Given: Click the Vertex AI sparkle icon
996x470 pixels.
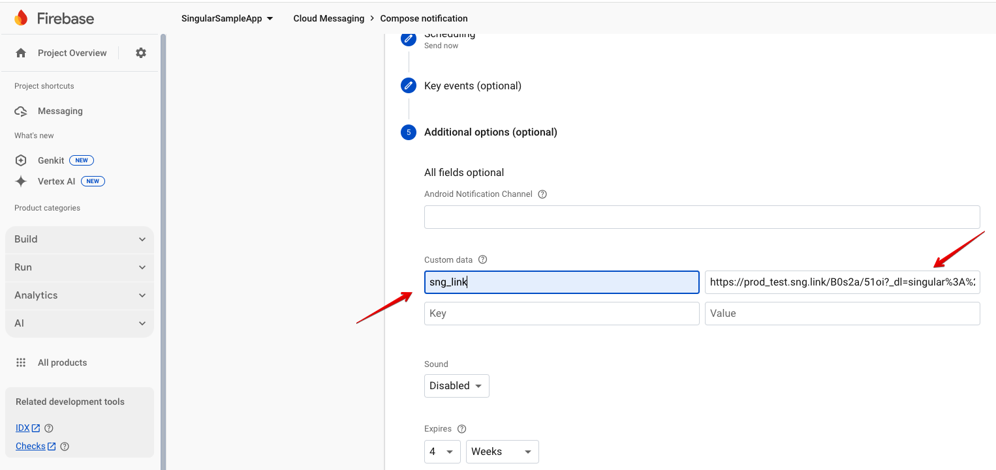Looking at the screenshot, I should [x=21, y=181].
